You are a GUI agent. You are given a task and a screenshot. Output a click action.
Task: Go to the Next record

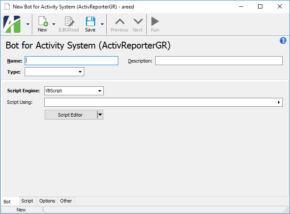click(138, 22)
